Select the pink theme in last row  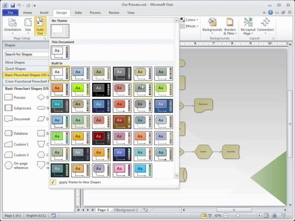click(122, 170)
